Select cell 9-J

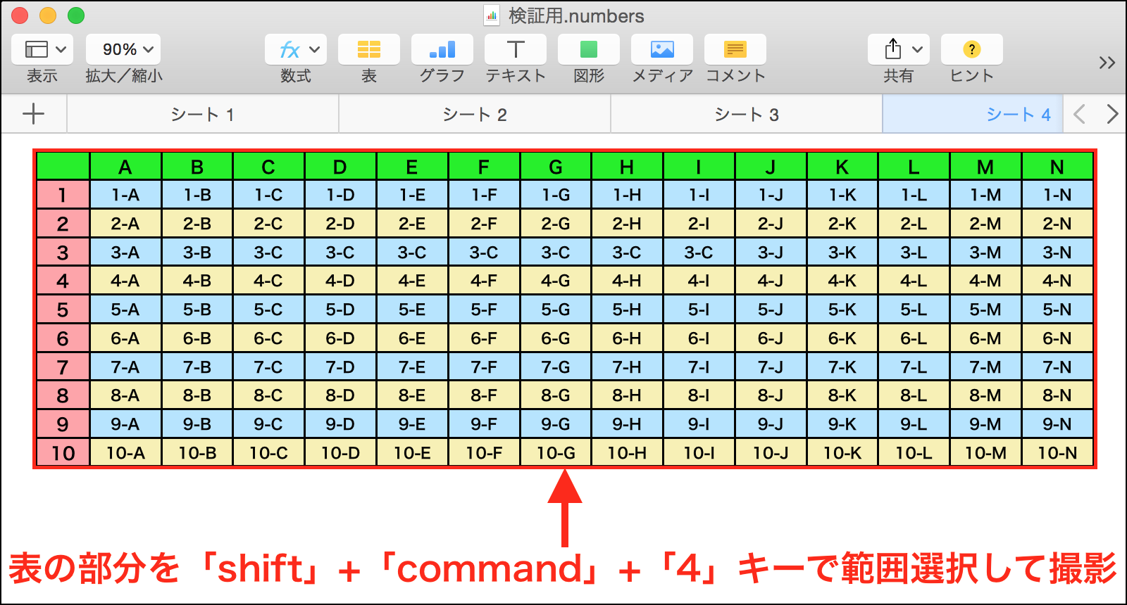tap(771, 424)
